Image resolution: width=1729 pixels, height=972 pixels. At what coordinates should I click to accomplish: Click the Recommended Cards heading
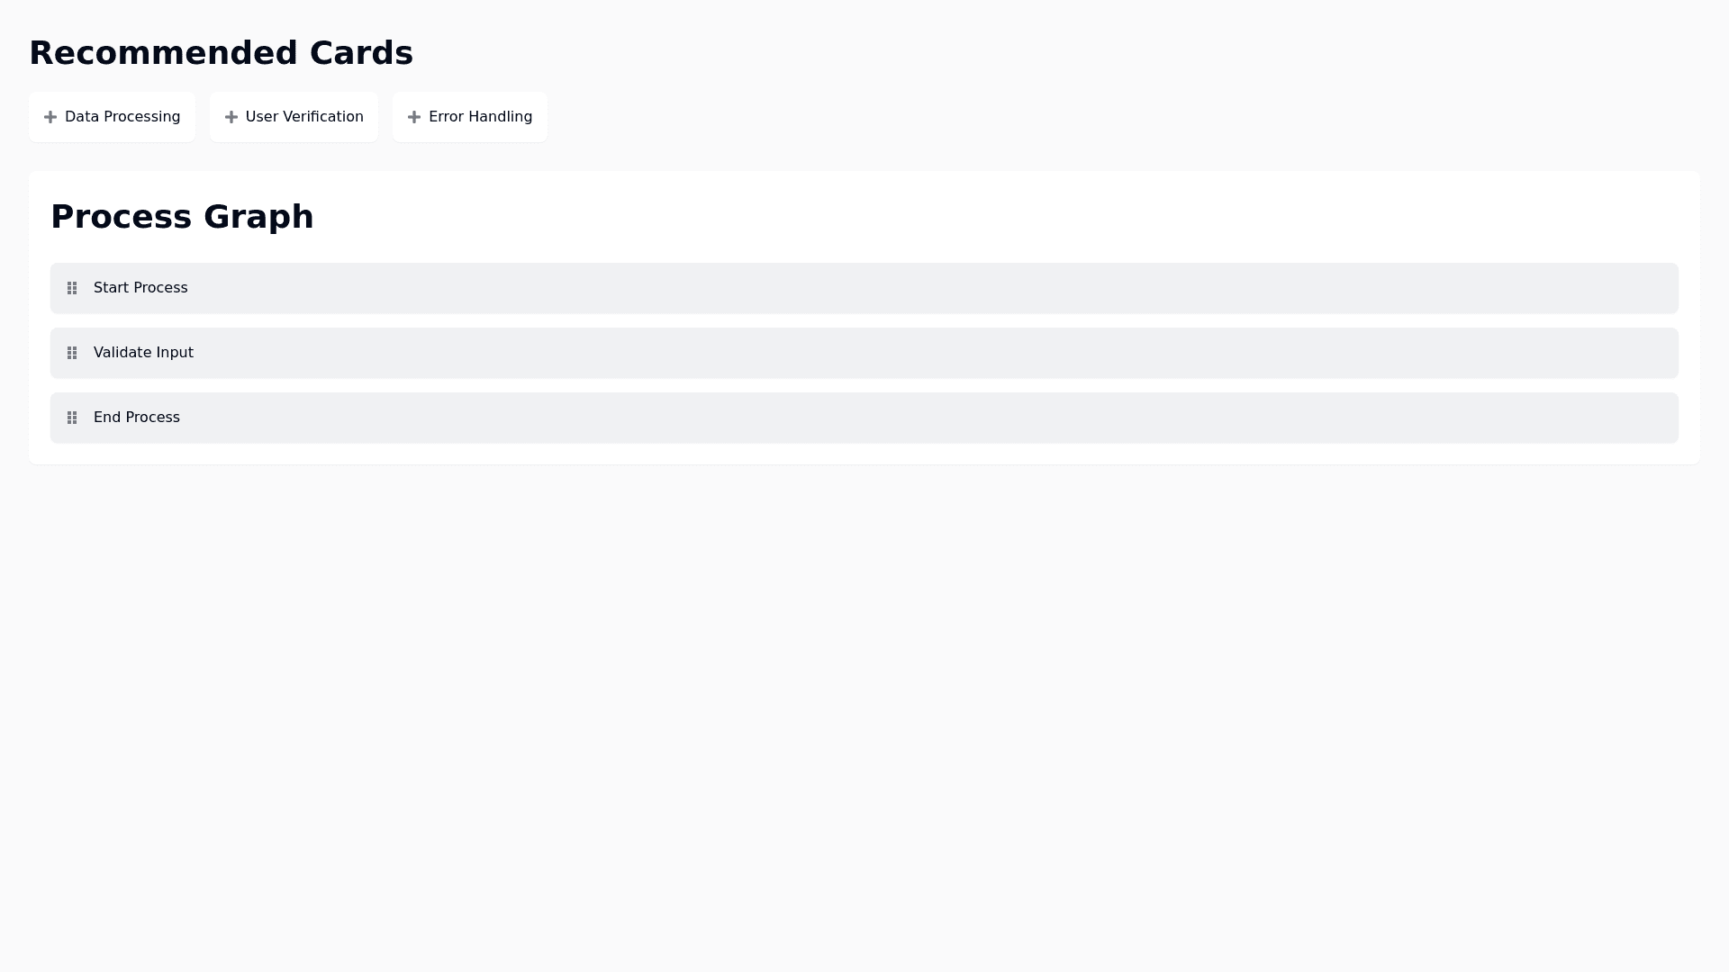click(221, 53)
